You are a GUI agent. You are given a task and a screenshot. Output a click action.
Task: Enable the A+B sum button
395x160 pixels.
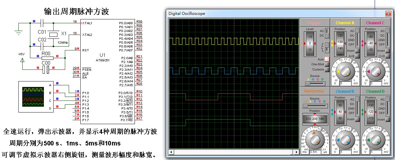click(x=357, y=56)
